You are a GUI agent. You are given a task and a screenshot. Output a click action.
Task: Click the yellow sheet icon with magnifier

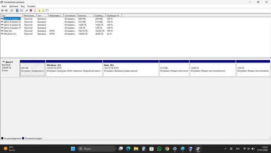tap(43, 11)
